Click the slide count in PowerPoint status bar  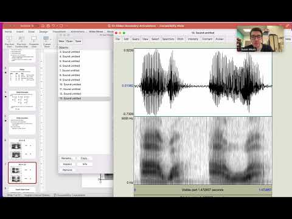tap(13, 195)
